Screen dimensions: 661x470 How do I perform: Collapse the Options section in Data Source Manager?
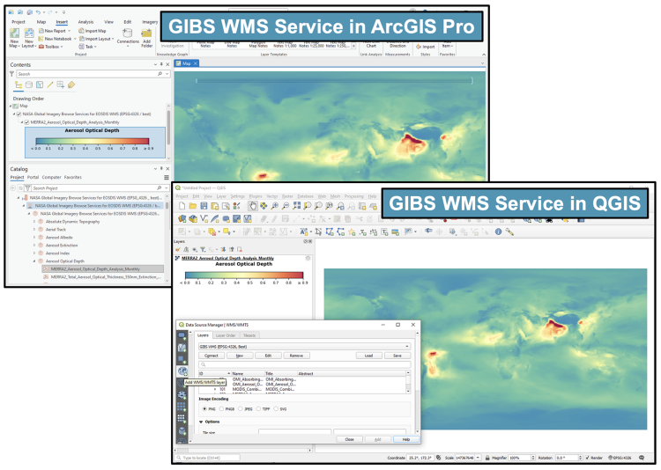pyautogui.click(x=201, y=422)
